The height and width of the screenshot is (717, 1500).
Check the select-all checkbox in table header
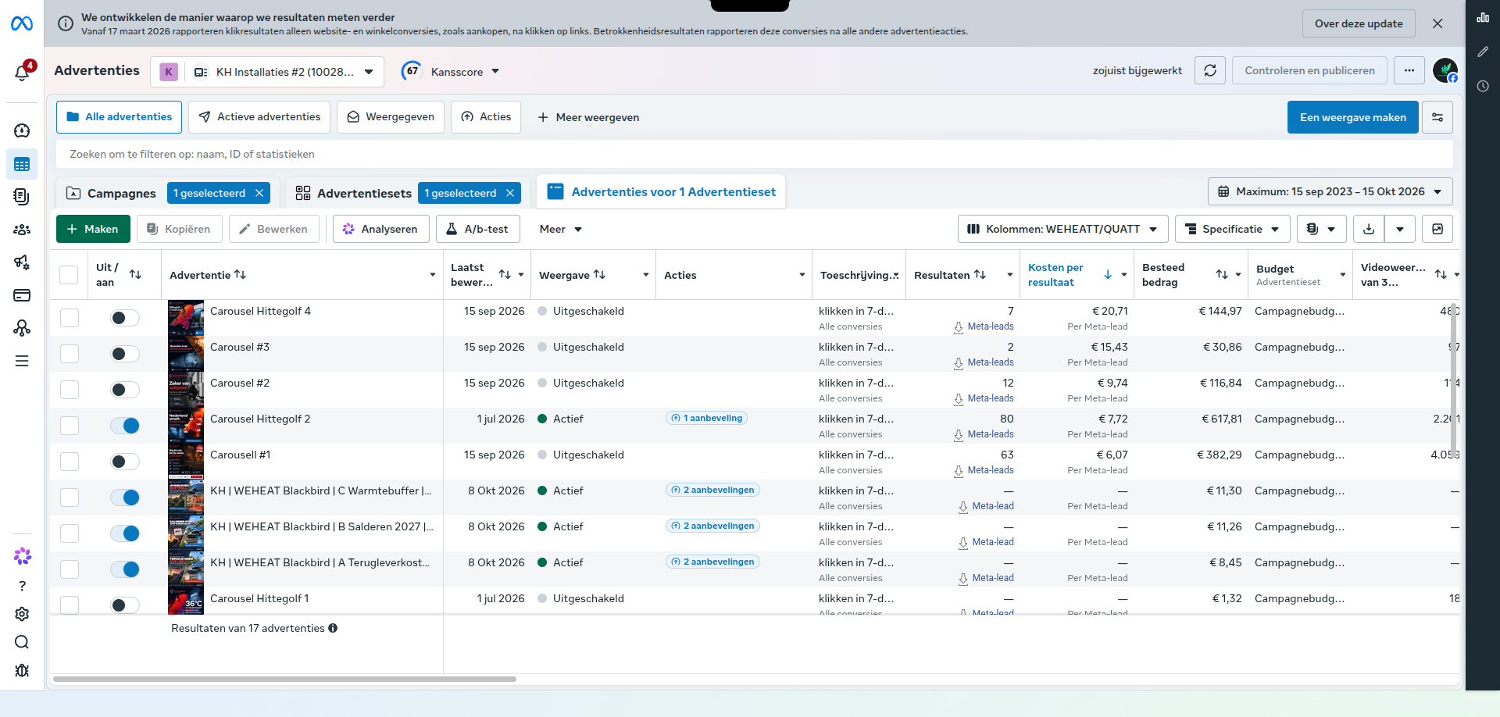tap(69, 275)
